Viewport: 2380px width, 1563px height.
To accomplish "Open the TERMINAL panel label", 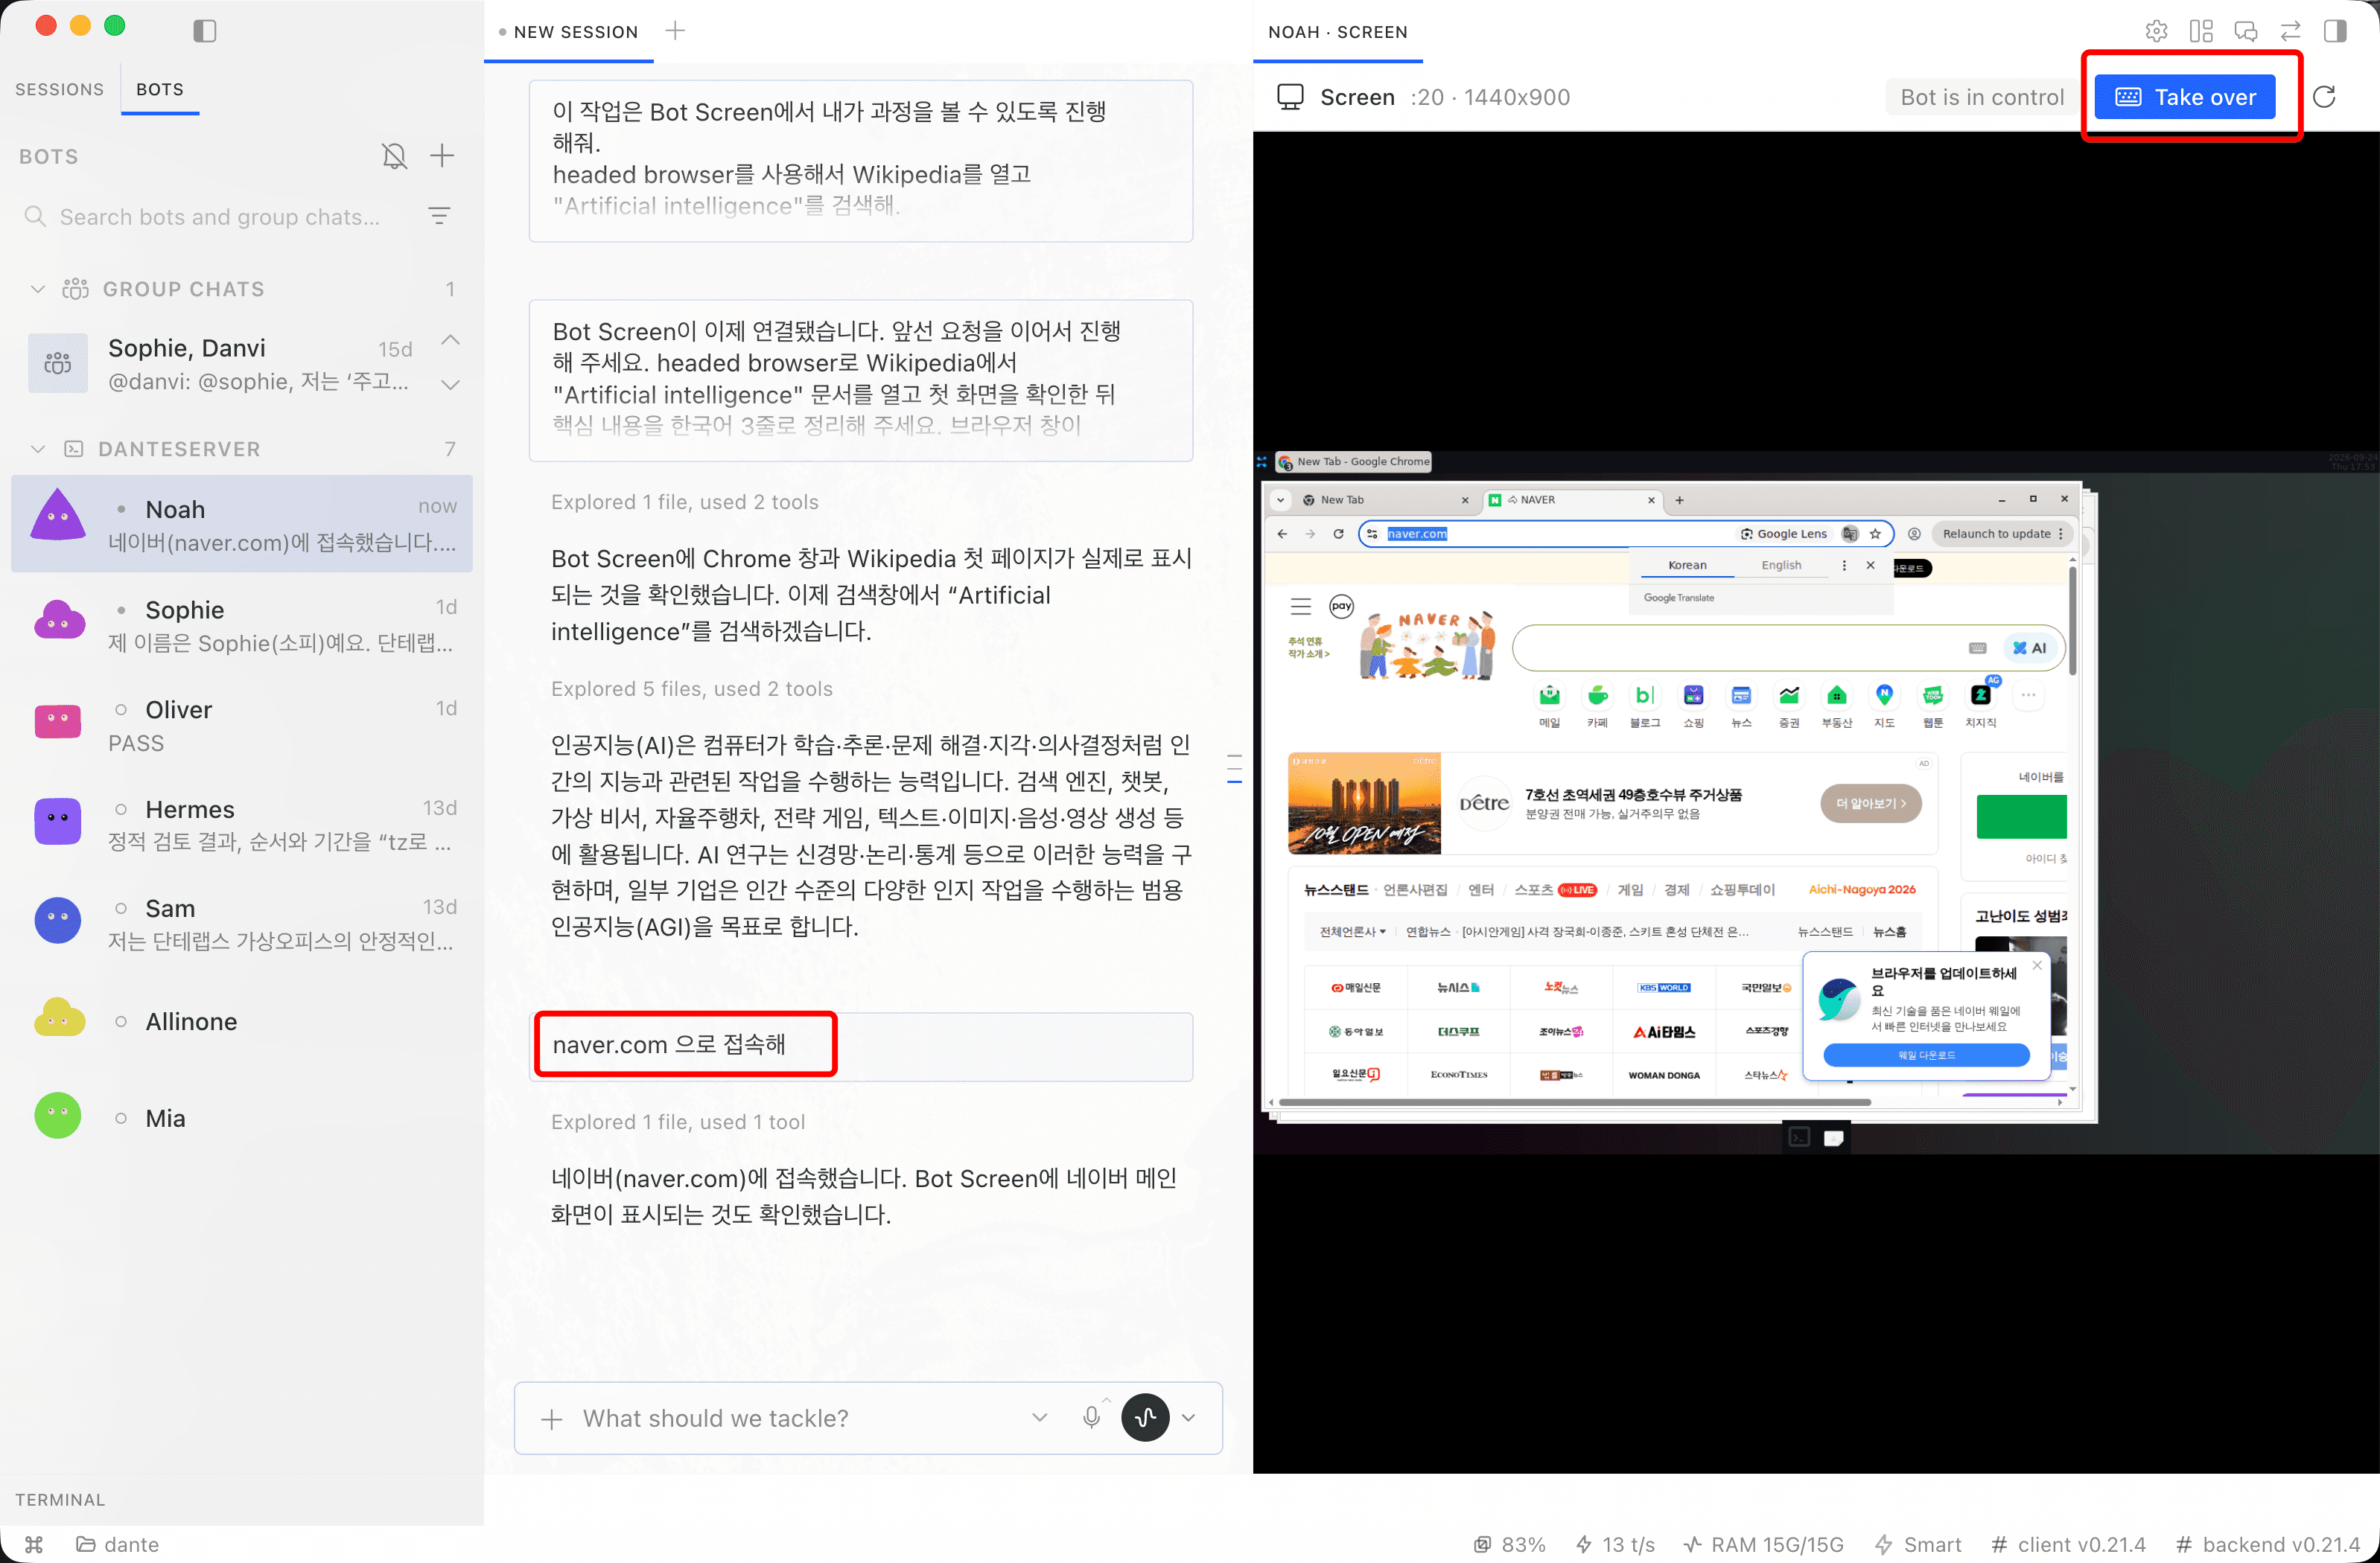I will tap(60, 1499).
